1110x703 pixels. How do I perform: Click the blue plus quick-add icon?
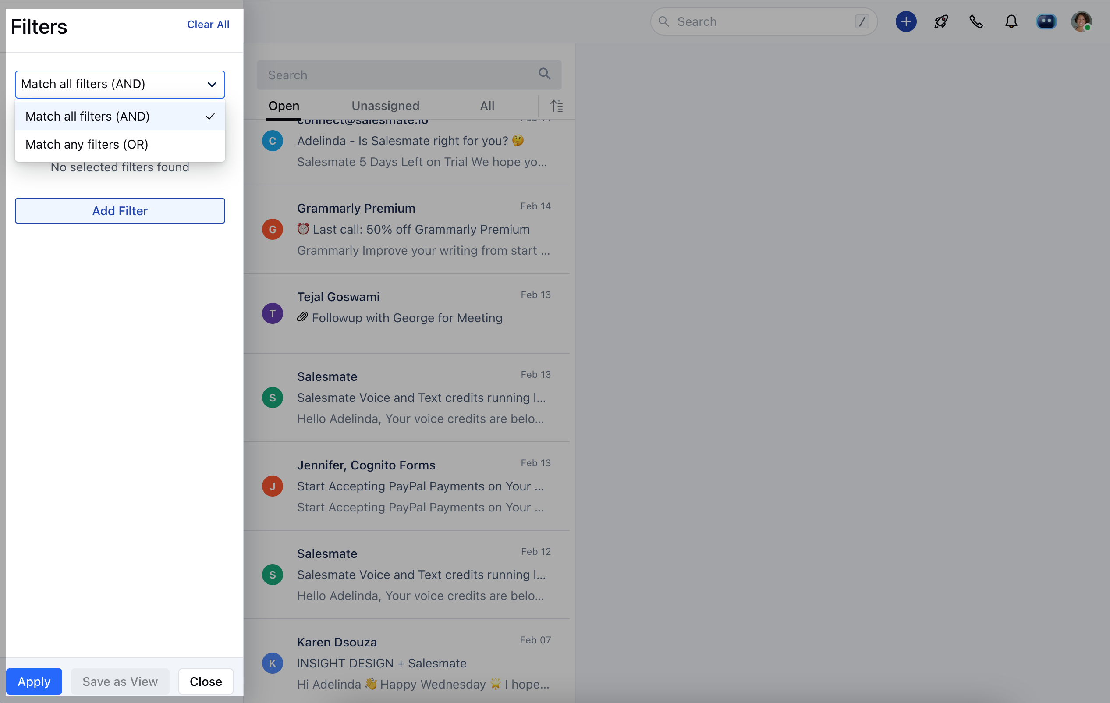(x=905, y=21)
